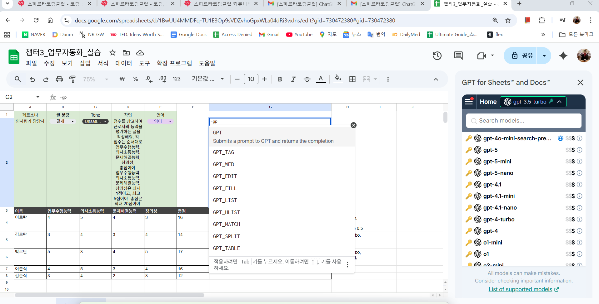The height and width of the screenshot is (304, 599).
Task: Bookmark this page star icon
Action: point(508,20)
